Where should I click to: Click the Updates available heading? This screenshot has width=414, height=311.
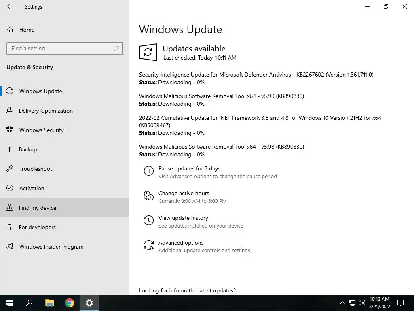194,49
